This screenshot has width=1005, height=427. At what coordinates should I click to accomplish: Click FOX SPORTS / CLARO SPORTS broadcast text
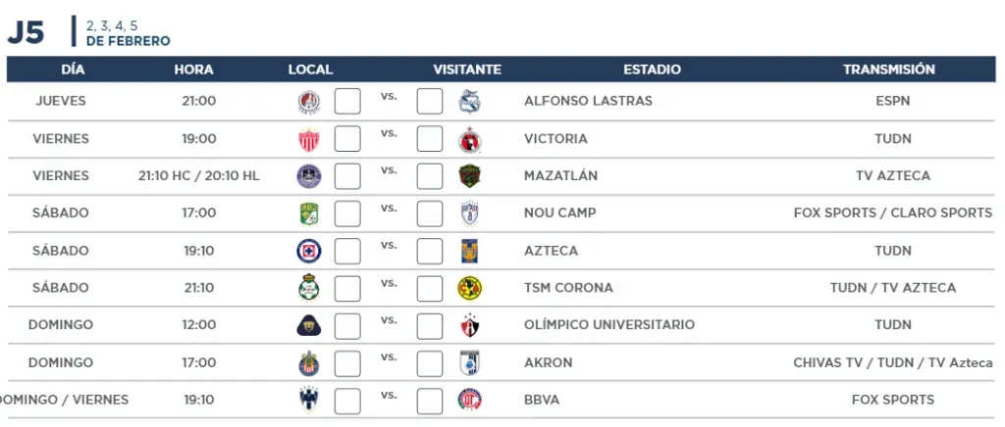(x=893, y=213)
